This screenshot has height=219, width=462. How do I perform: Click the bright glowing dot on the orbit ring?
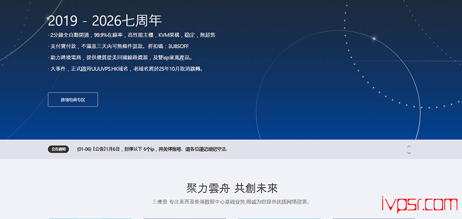click(374, 38)
